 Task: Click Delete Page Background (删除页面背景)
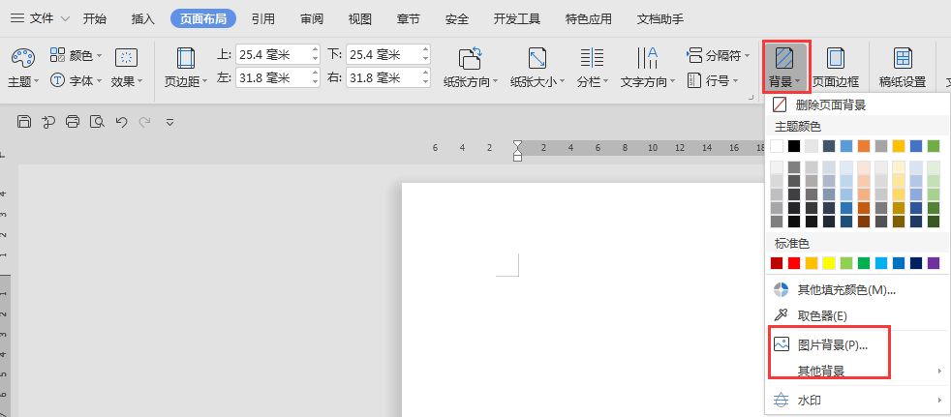(x=830, y=104)
